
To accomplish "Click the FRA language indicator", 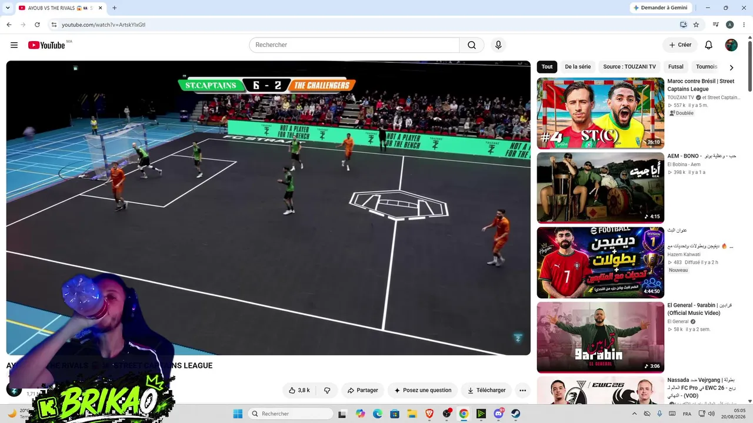I will pyautogui.click(x=687, y=414).
